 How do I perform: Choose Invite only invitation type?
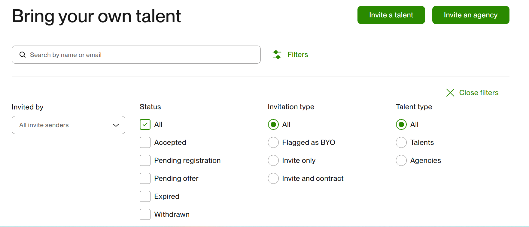point(273,160)
